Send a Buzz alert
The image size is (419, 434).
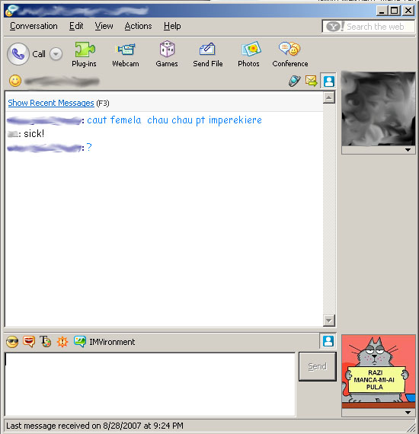(x=62, y=342)
